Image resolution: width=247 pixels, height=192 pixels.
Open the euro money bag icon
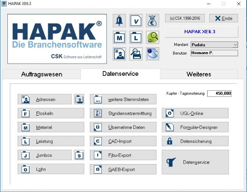coord(152,21)
